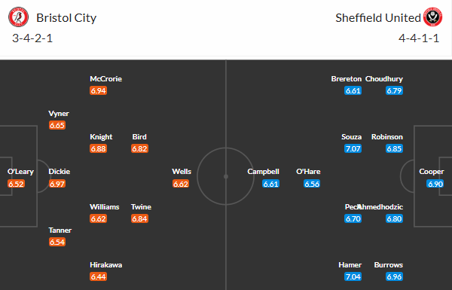Click Cooper's 6.90 goalkeeper rating
Viewport: 452px width, 290px height.
click(435, 184)
